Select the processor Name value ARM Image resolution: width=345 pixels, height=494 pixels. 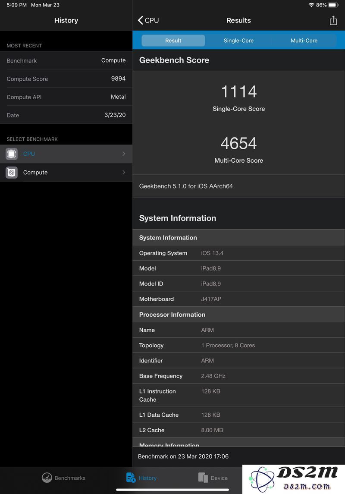click(207, 330)
